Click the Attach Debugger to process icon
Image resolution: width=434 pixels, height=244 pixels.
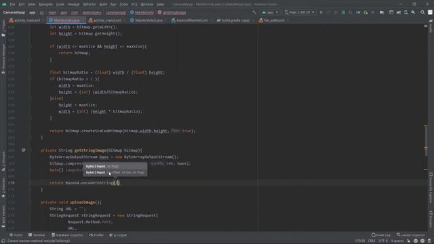click(366, 12)
